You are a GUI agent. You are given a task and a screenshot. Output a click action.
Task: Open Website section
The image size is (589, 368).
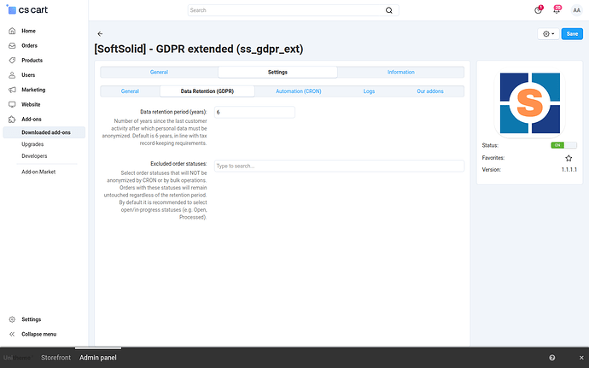(31, 104)
